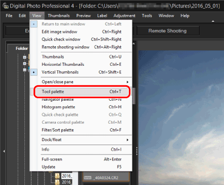224x185 pixels.
Task: Open the Edit menu
Action: [22, 16]
